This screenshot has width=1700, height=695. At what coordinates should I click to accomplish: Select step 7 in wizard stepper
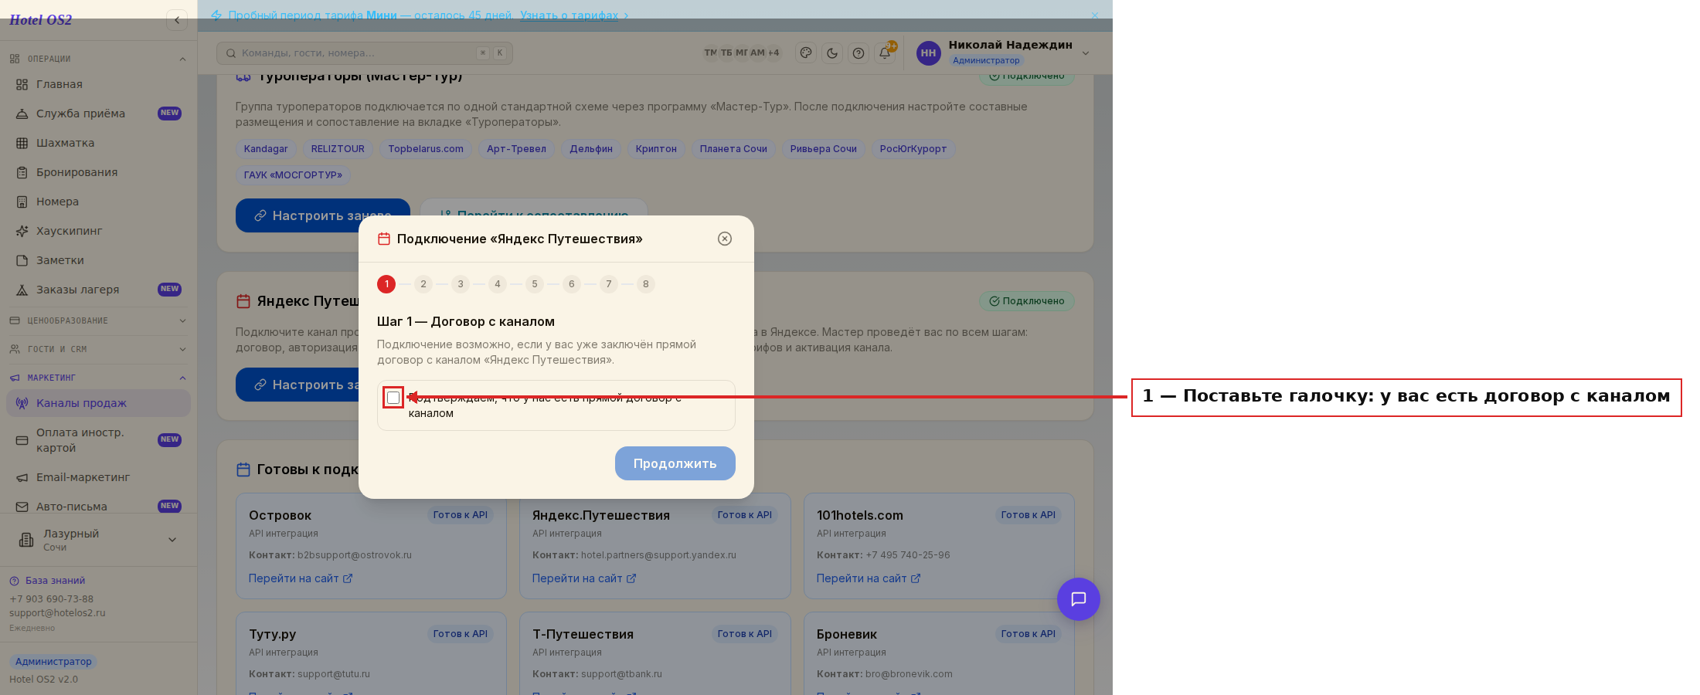(608, 284)
